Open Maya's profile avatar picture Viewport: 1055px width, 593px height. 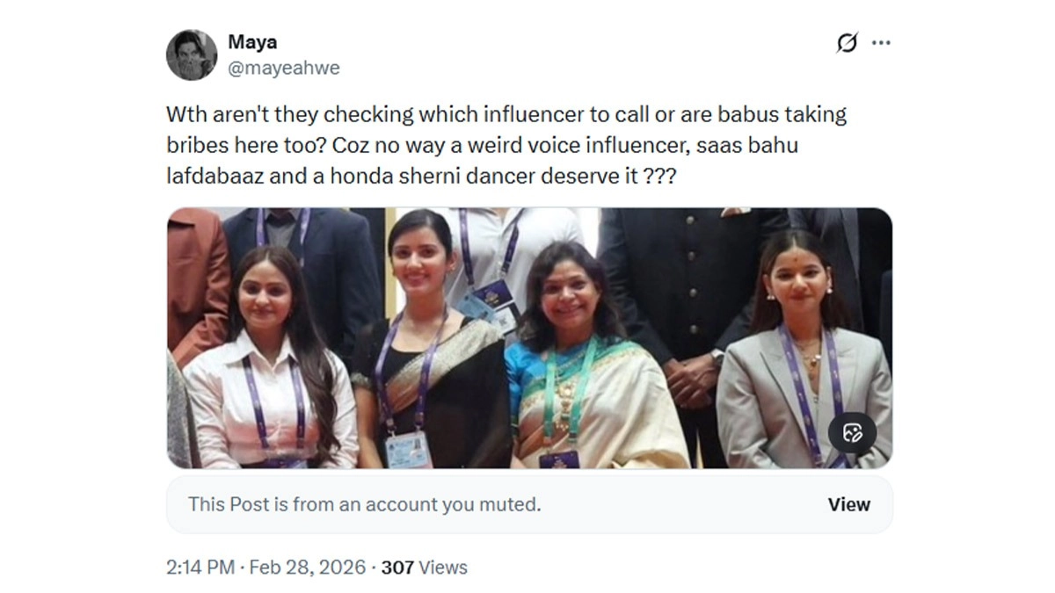pyautogui.click(x=192, y=54)
